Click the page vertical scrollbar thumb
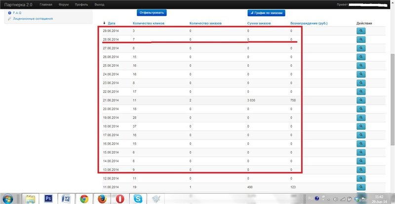The height and width of the screenshot is (204, 395). [x=393, y=100]
